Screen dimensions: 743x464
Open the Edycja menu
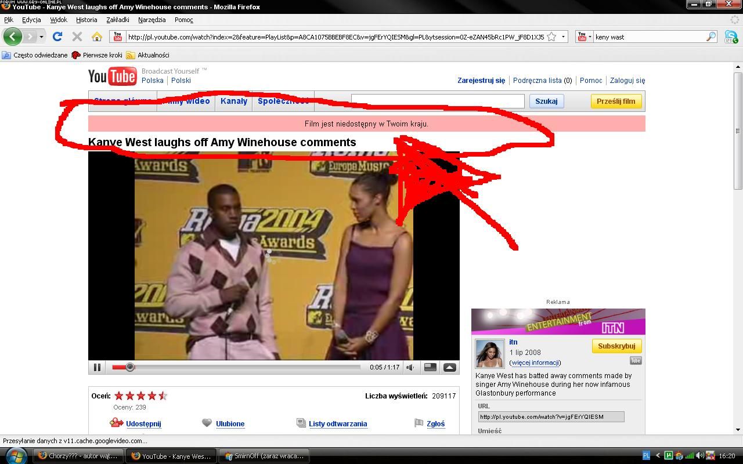point(31,20)
